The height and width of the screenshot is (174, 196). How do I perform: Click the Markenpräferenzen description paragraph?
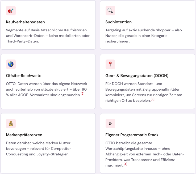coord(38,149)
